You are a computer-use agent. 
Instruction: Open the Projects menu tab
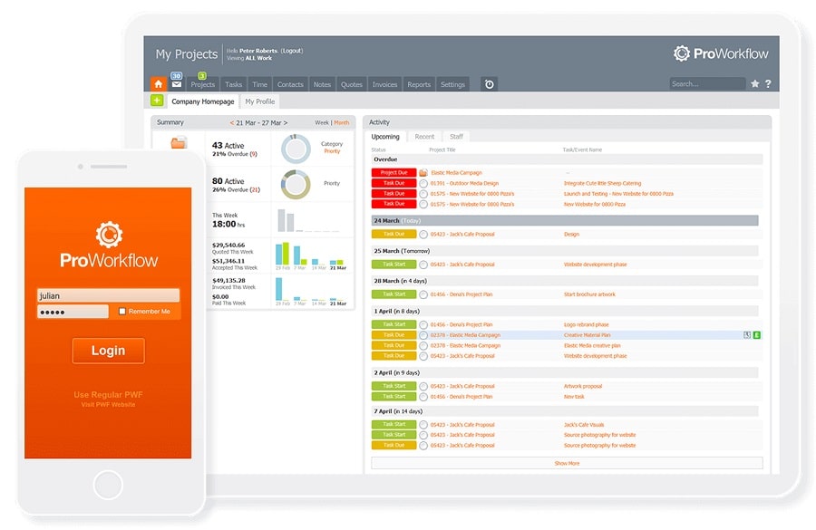pos(202,84)
